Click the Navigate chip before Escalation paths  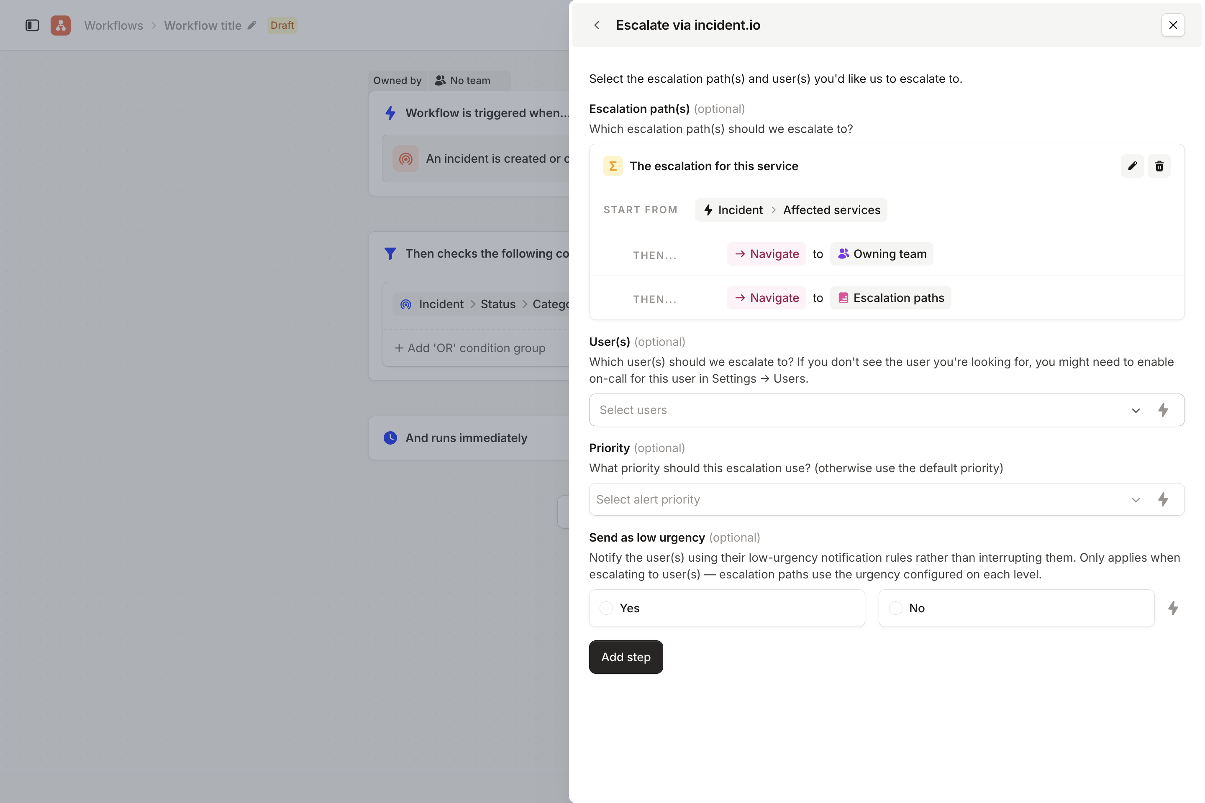[767, 298]
